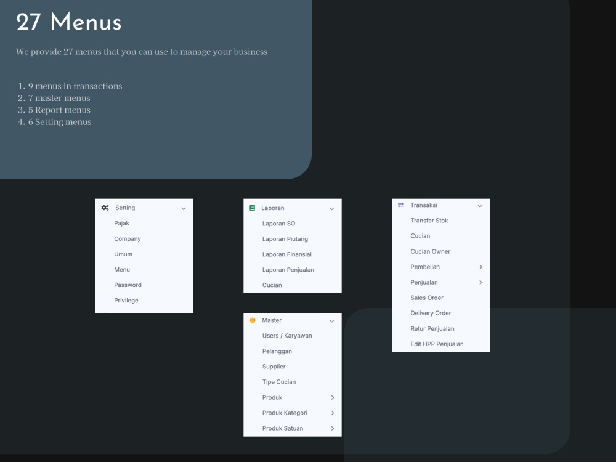616x462 pixels.
Task: Click the 'We provide 27 menus' subtitle
Action: (142, 52)
